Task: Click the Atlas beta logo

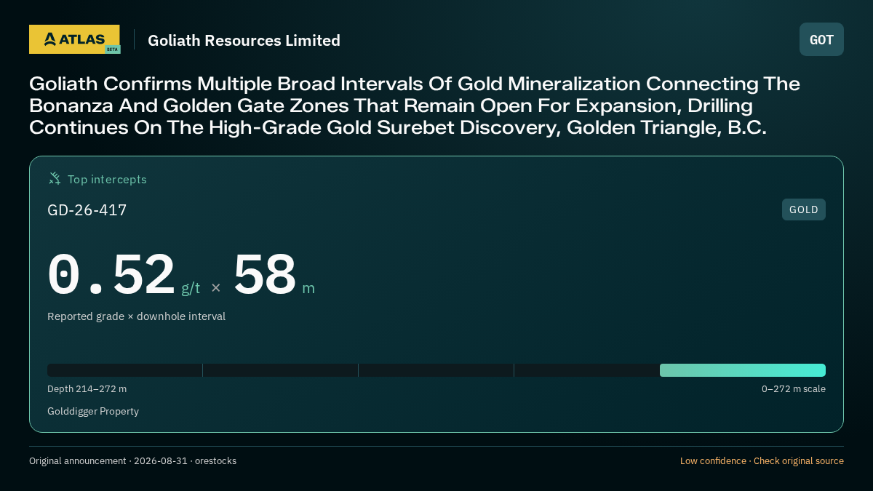Action: [75, 39]
